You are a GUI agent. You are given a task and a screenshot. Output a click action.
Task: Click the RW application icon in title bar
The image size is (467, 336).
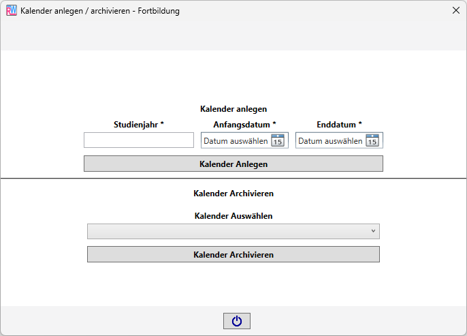[x=12, y=11]
